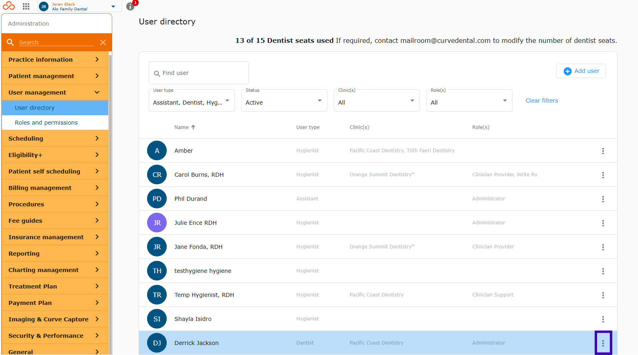Expand the Procedures section
The width and height of the screenshot is (638, 355).
coord(55,204)
